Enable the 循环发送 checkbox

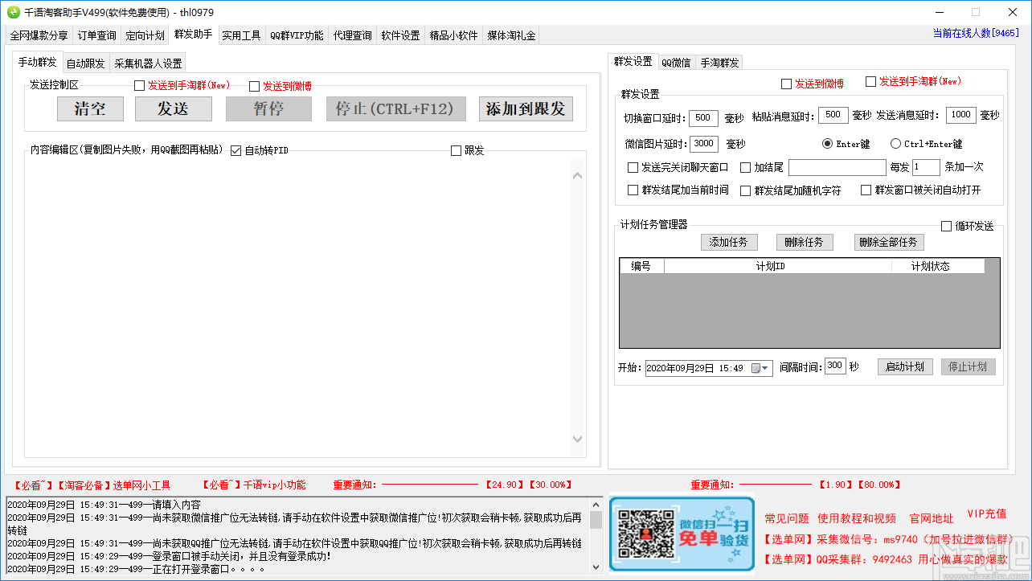pos(946,227)
